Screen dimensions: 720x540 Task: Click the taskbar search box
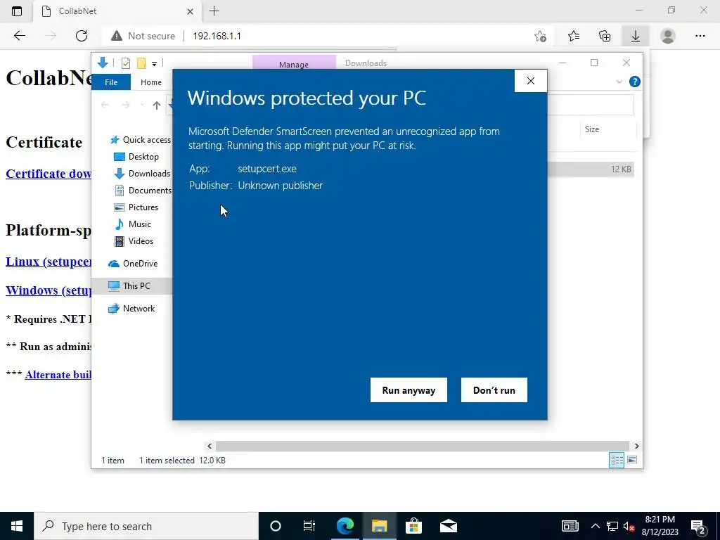point(146,526)
